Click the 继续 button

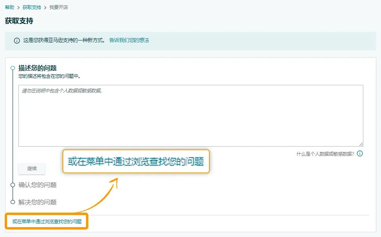point(31,168)
